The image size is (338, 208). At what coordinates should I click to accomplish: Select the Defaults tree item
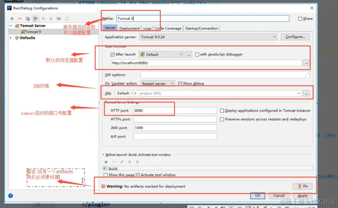[x=28, y=38]
